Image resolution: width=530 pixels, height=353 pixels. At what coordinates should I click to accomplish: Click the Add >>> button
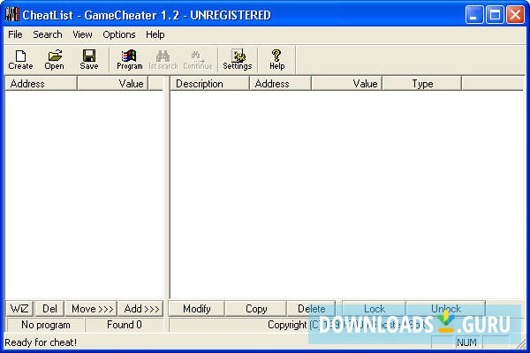click(141, 308)
